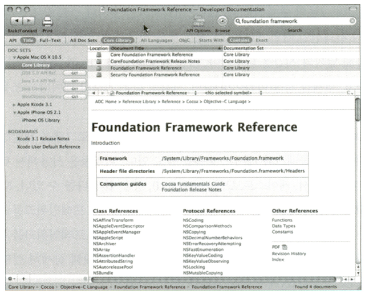Go forward using the Forward arrow button
Viewport: 365px width, 294px height.
click(x=29, y=21)
